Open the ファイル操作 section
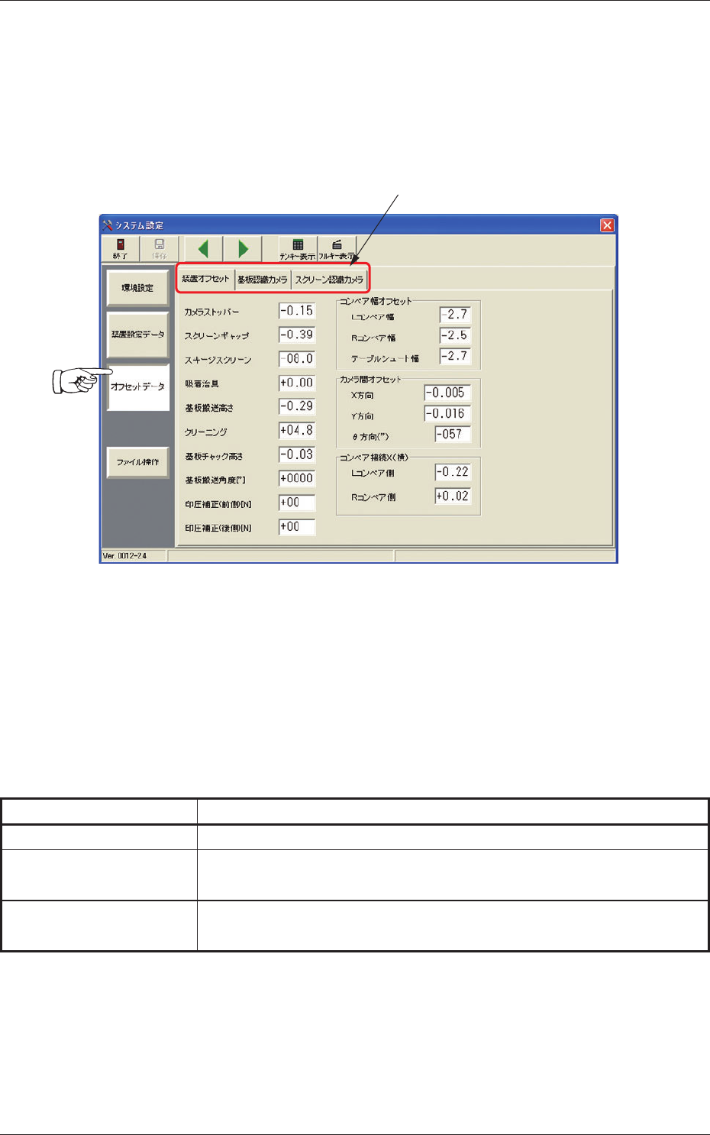This screenshot has width=710, height=1135. [137, 462]
